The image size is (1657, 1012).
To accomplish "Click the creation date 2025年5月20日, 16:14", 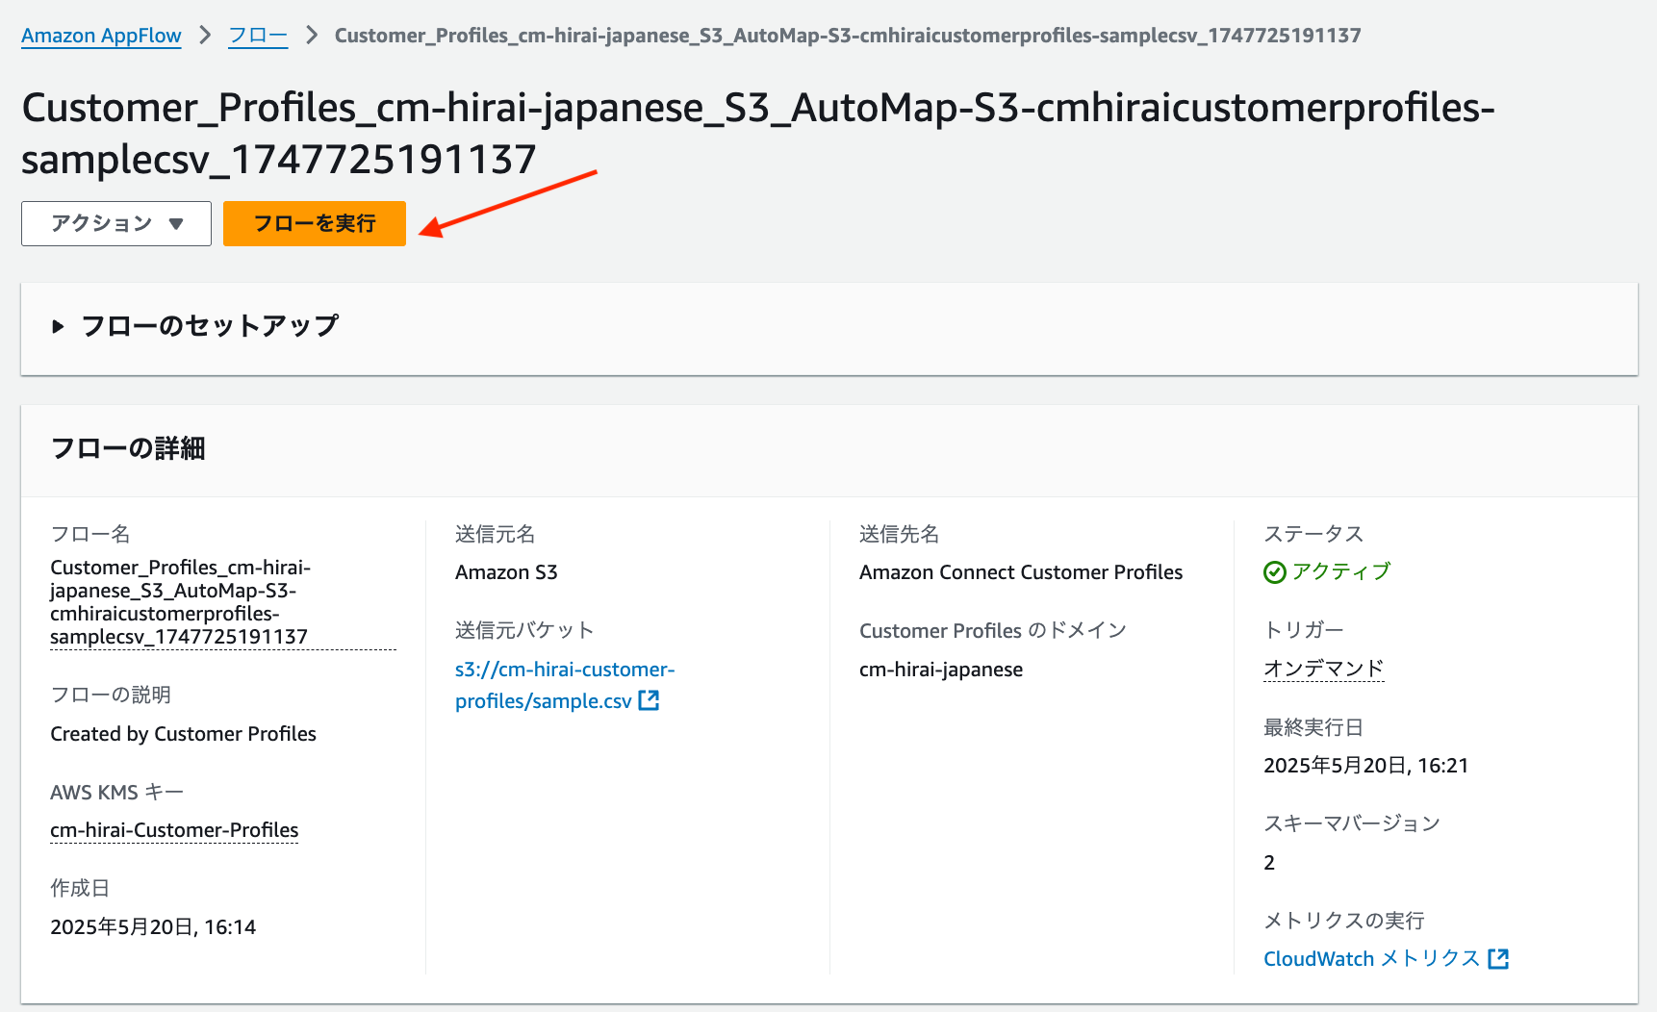I will point(153,926).
